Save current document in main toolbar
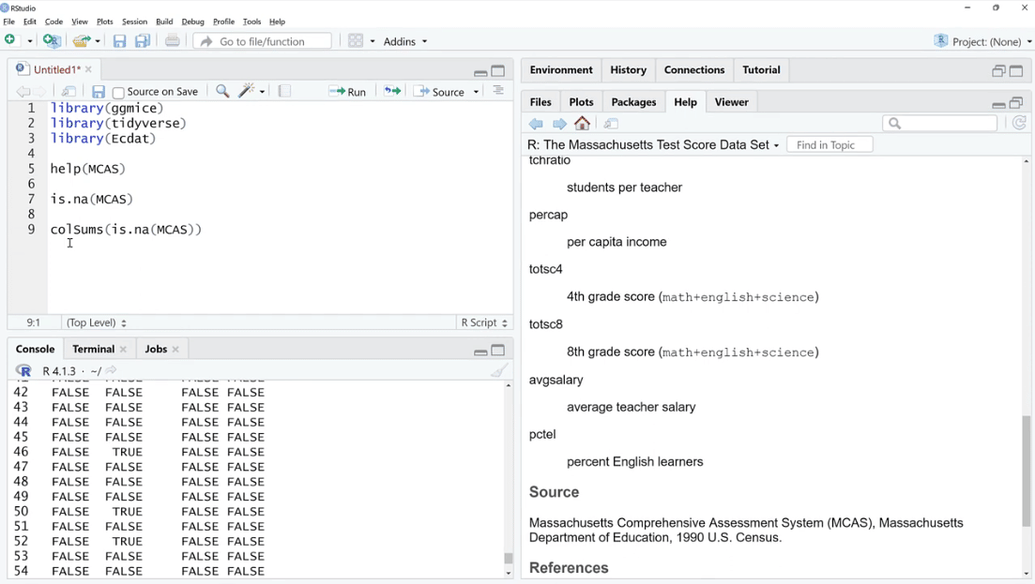Image resolution: width=1035 pixels, height=584 pixels. 119,41
